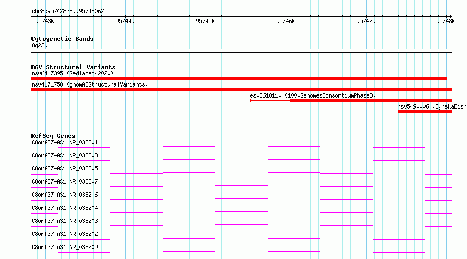
Task: Click the 95745k ruler tick label
Action: pos(205,21)
